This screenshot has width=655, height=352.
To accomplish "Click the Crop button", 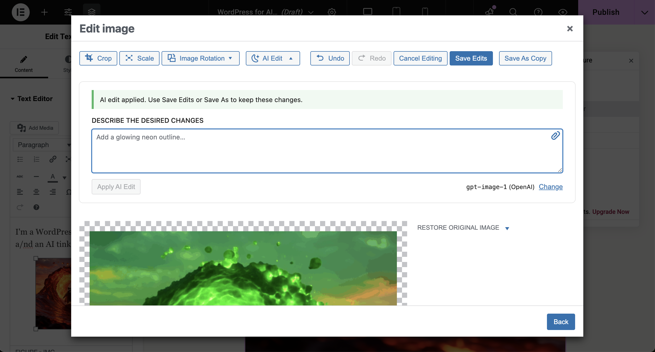I will click(98, 58).
